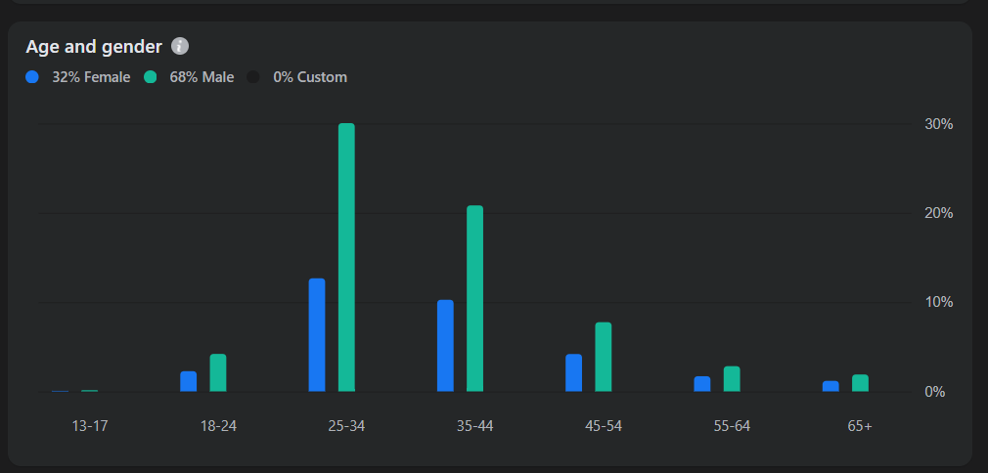Viewport: 988px width, 473px height.
Task: Click the male bar for ages 25-34
Action: [x=346, y=258]
